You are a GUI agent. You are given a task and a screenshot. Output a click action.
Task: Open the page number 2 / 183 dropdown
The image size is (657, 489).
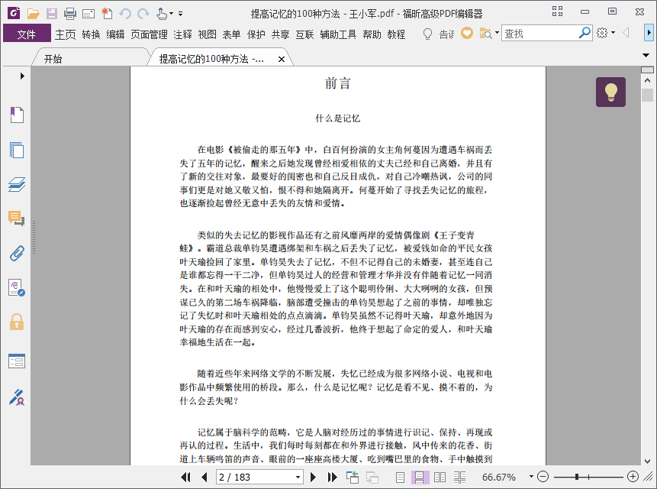[x=298, y=477]
